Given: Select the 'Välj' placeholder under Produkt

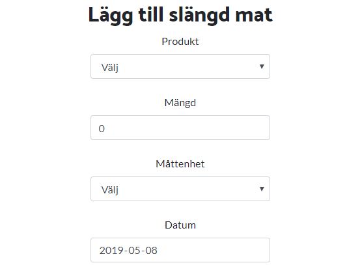Looking at the screenshot, I should tap(110, 68).
